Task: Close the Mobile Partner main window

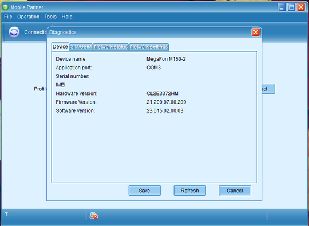Action: (x=301, y=7)
